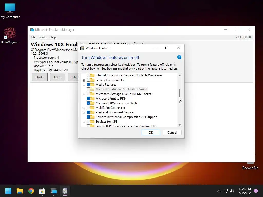Click the Services for NFS folder icon
This screenshot has width=263, height=197.
click(x=92, y=121)
